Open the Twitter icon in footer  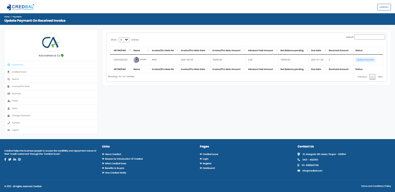(10, 159)
